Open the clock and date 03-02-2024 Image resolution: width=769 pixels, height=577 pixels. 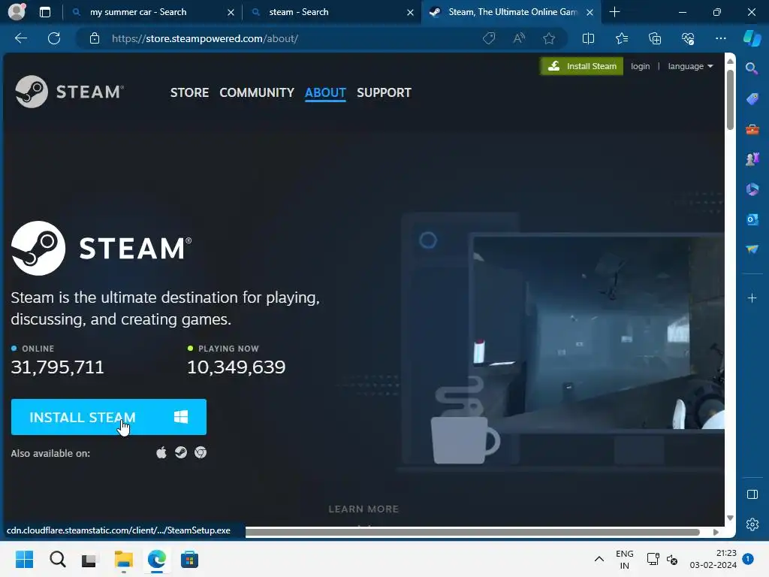pos(713,559)
